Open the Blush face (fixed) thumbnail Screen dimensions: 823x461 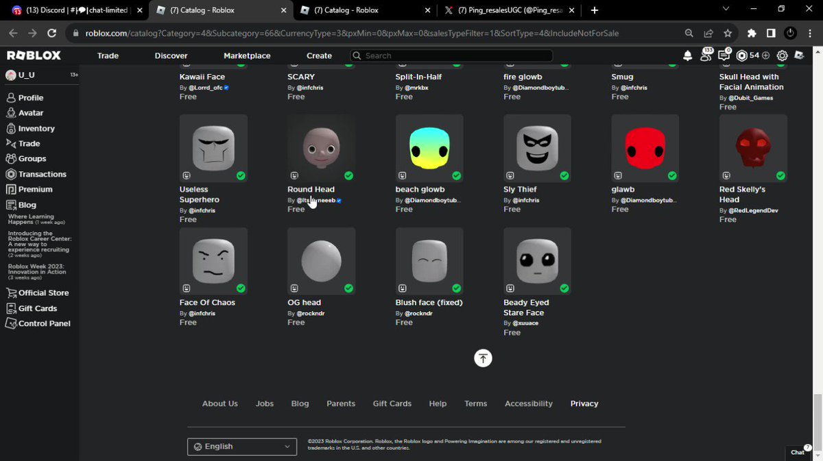[x=429, y=261]
